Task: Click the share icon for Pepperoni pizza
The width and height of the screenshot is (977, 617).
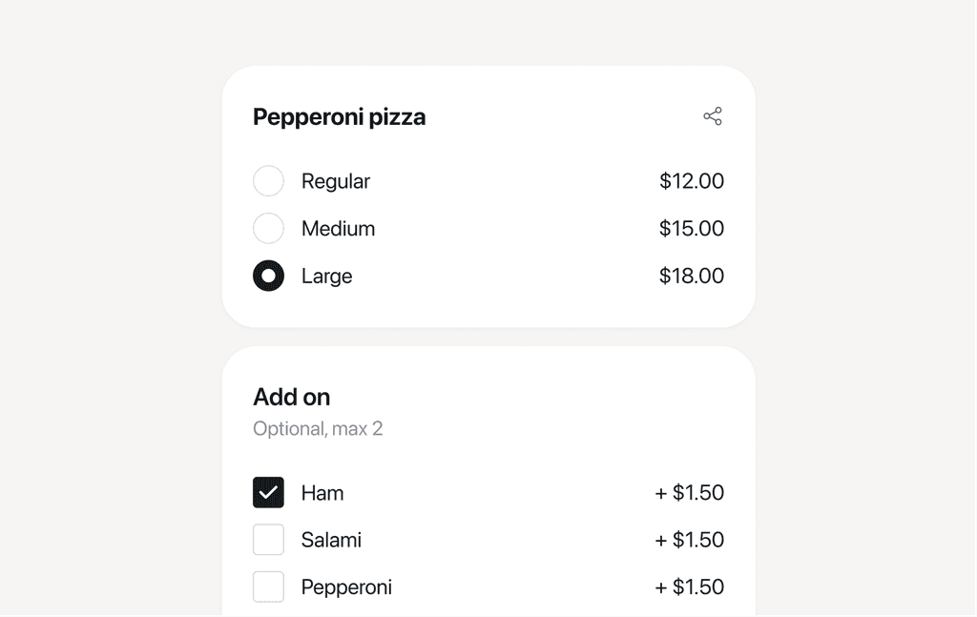Action: (713, 115)
